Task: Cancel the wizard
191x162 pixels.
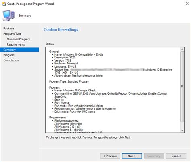Action: (x=176, y=156)
